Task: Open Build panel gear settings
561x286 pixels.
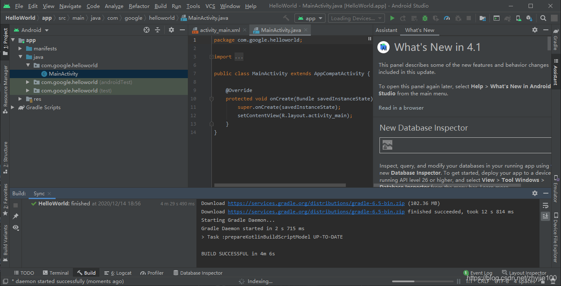Action: click(x=535, y=193)
